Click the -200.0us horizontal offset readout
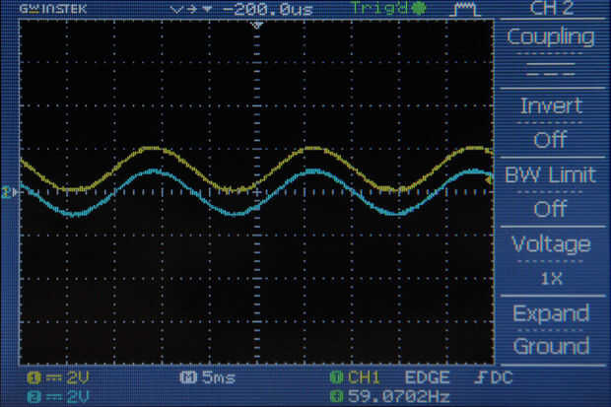 269,9
